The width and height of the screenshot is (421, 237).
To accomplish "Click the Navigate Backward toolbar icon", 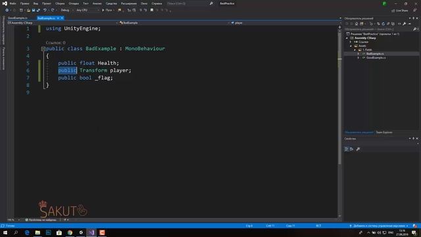I will coord(7,11).
